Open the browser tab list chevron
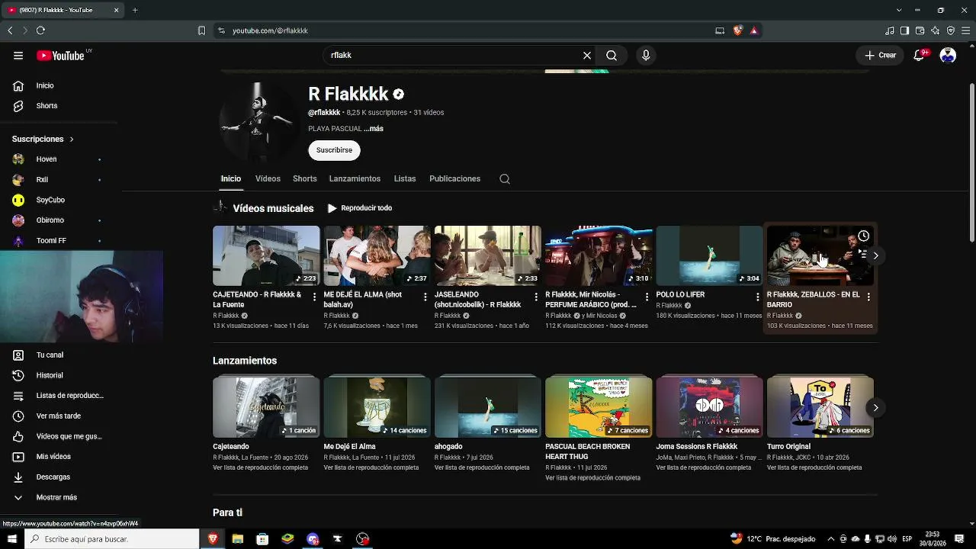 point(899,10)
